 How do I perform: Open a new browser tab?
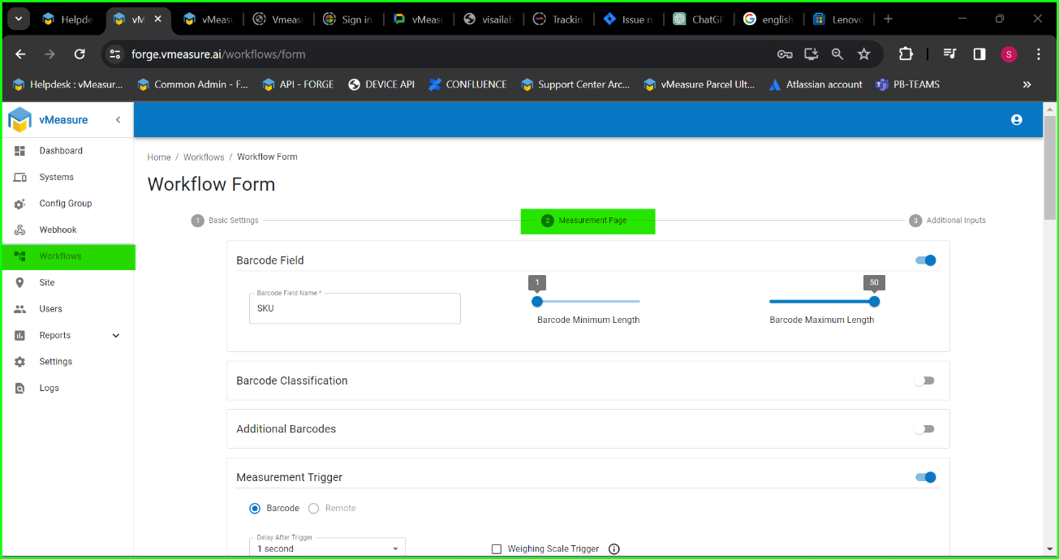tap(888, 19)
